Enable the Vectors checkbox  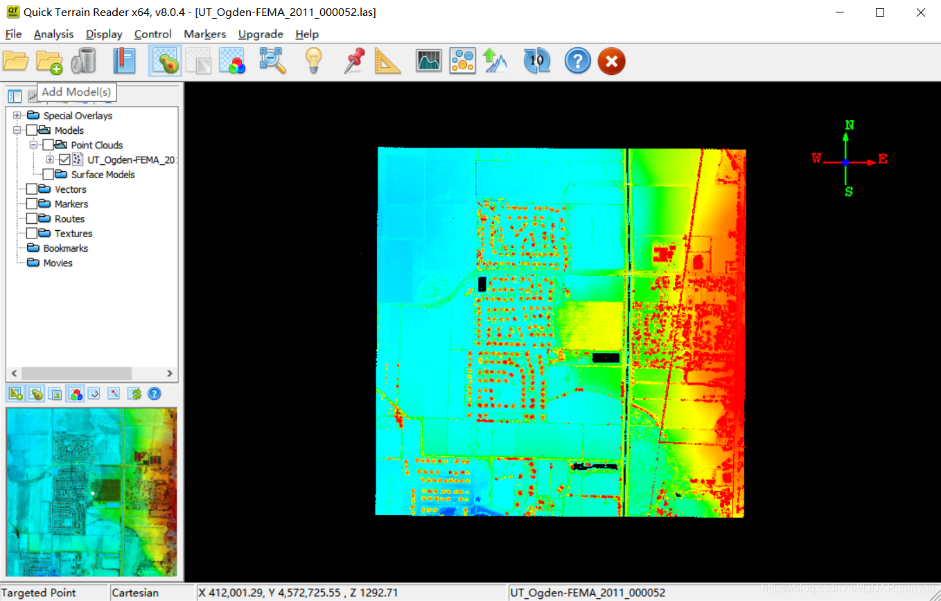click(x=32, y=189)
